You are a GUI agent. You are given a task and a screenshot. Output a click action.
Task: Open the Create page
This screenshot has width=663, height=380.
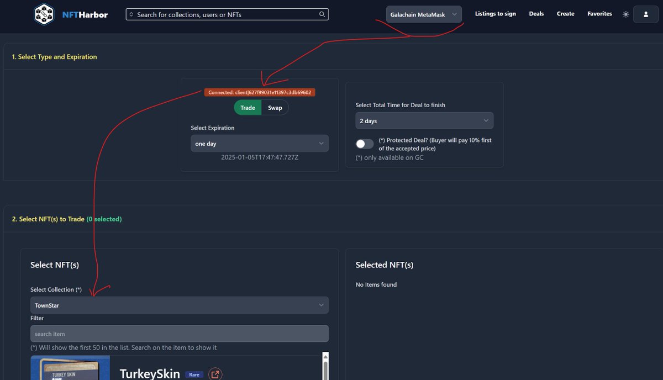pos(565,14)
